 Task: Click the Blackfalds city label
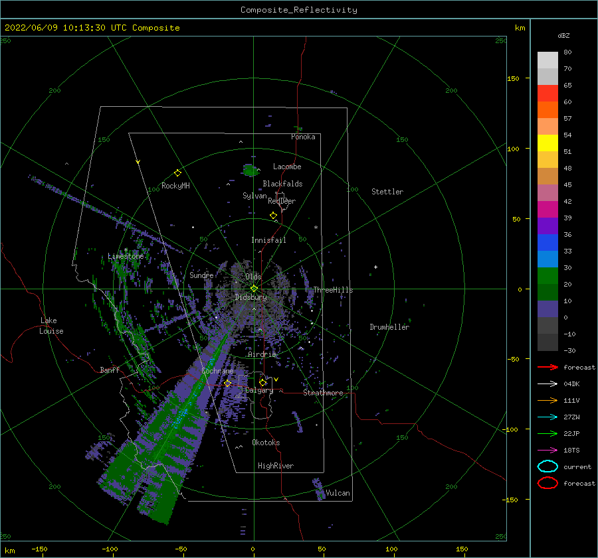(282, 184)
